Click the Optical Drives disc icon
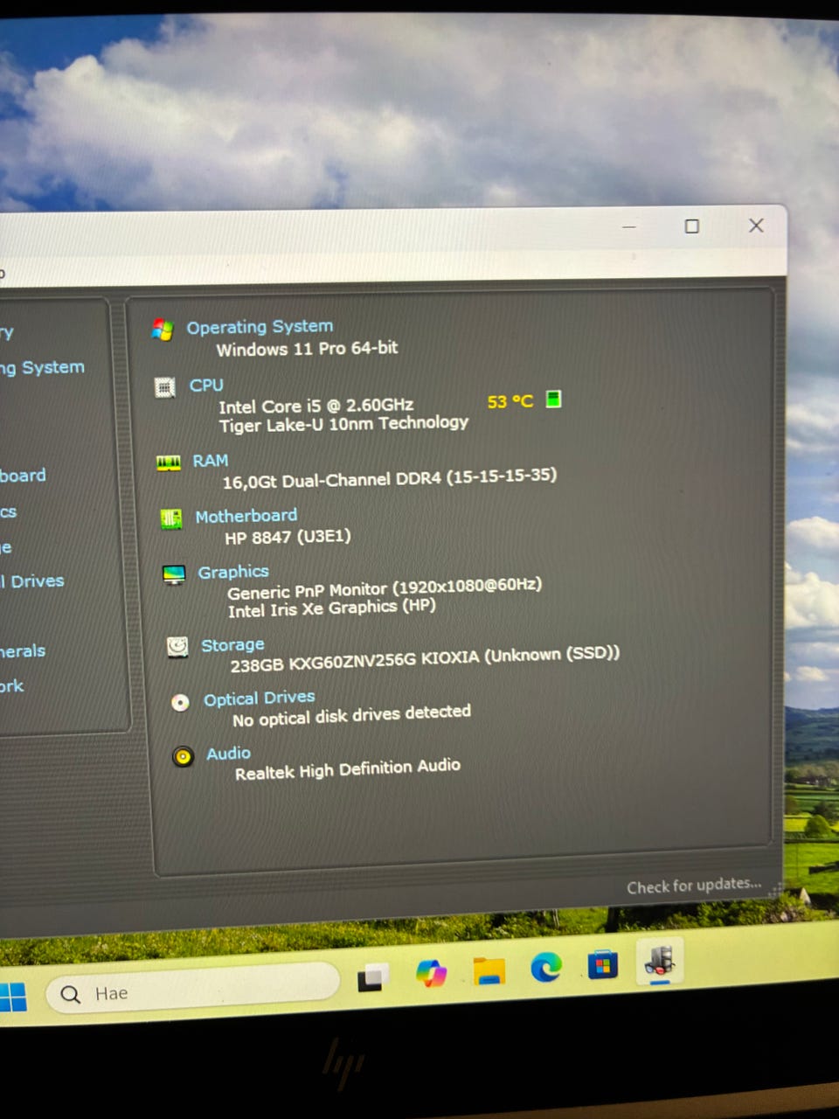The width and height of the screenshot is (839, 1119). 180,703
